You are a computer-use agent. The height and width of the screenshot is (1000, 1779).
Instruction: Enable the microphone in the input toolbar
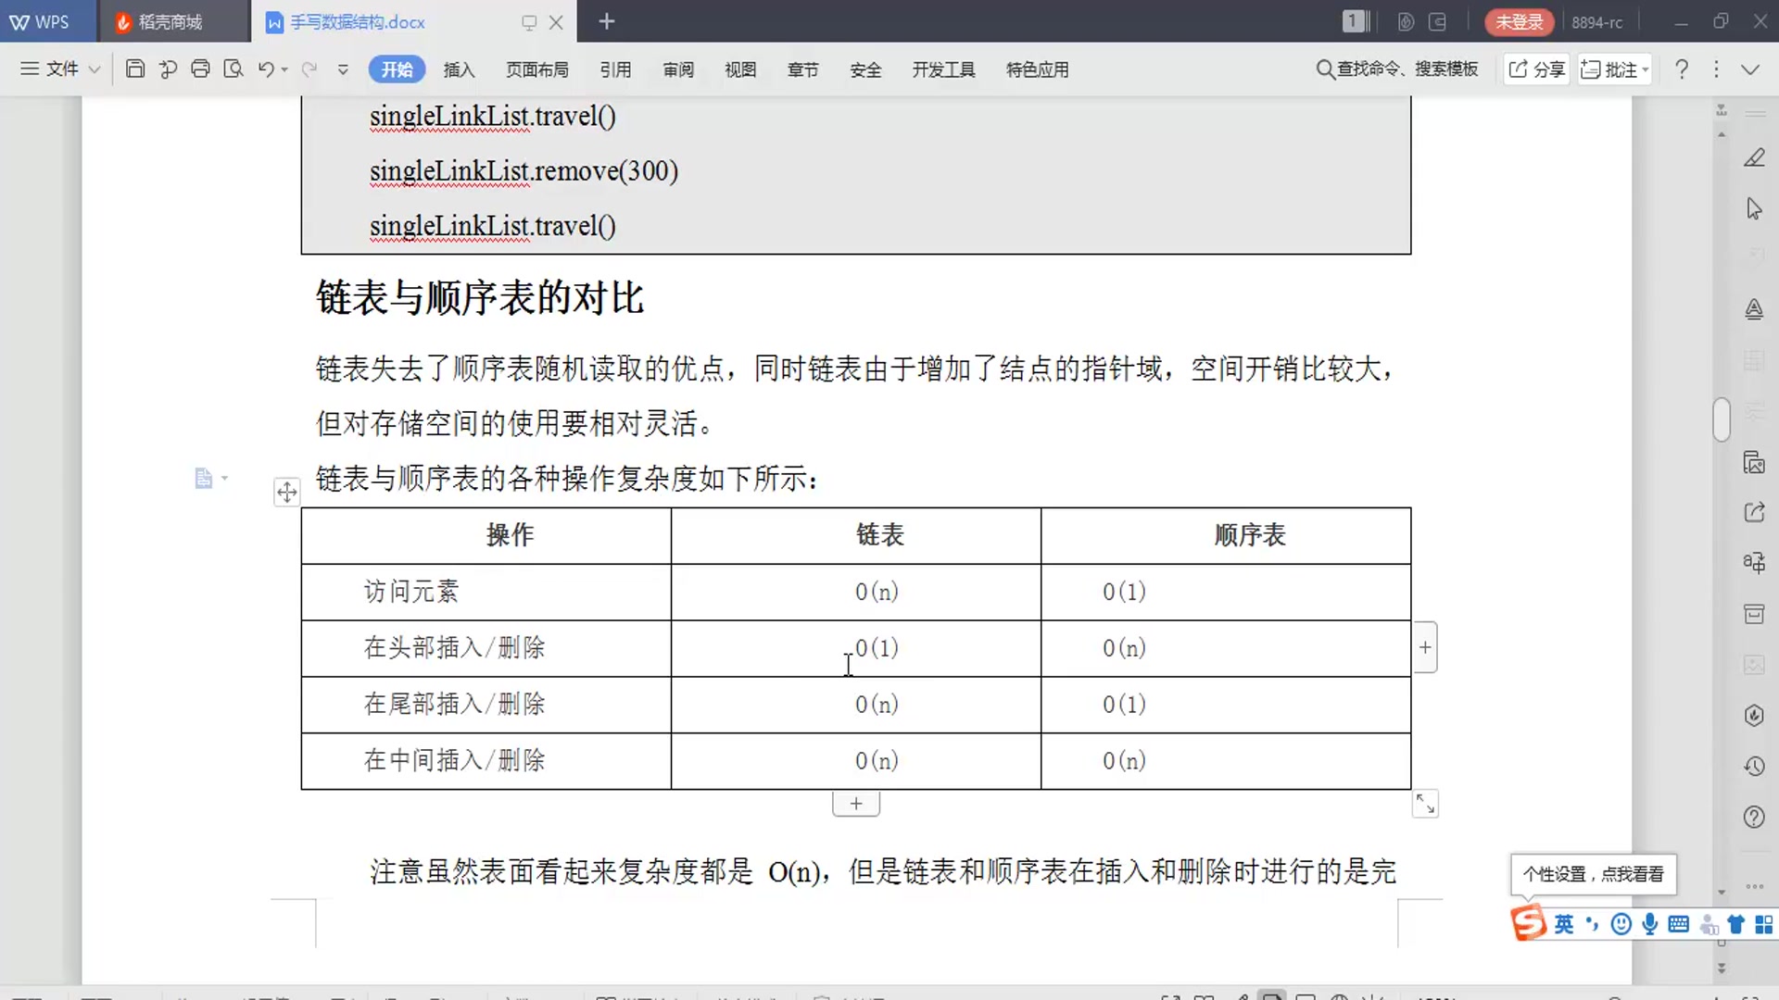pos(1648,924)
